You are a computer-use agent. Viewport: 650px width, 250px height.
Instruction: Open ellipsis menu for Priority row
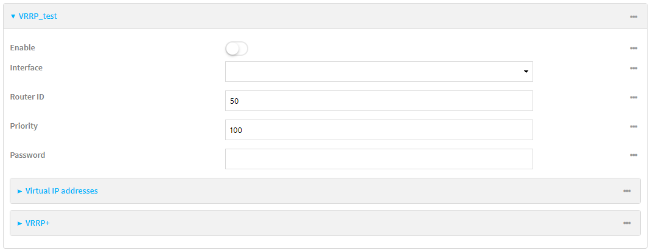(634, 127)
